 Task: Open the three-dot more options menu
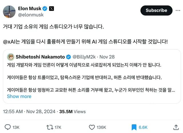pyautogui.click(x=178, y=10)
